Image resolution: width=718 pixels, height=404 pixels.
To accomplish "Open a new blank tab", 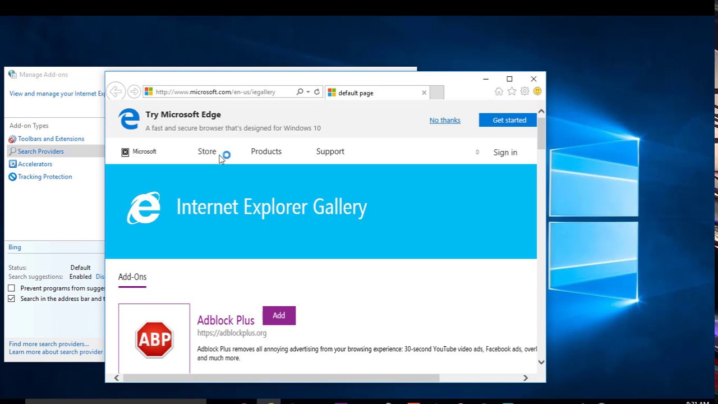I will coord(436,93).
